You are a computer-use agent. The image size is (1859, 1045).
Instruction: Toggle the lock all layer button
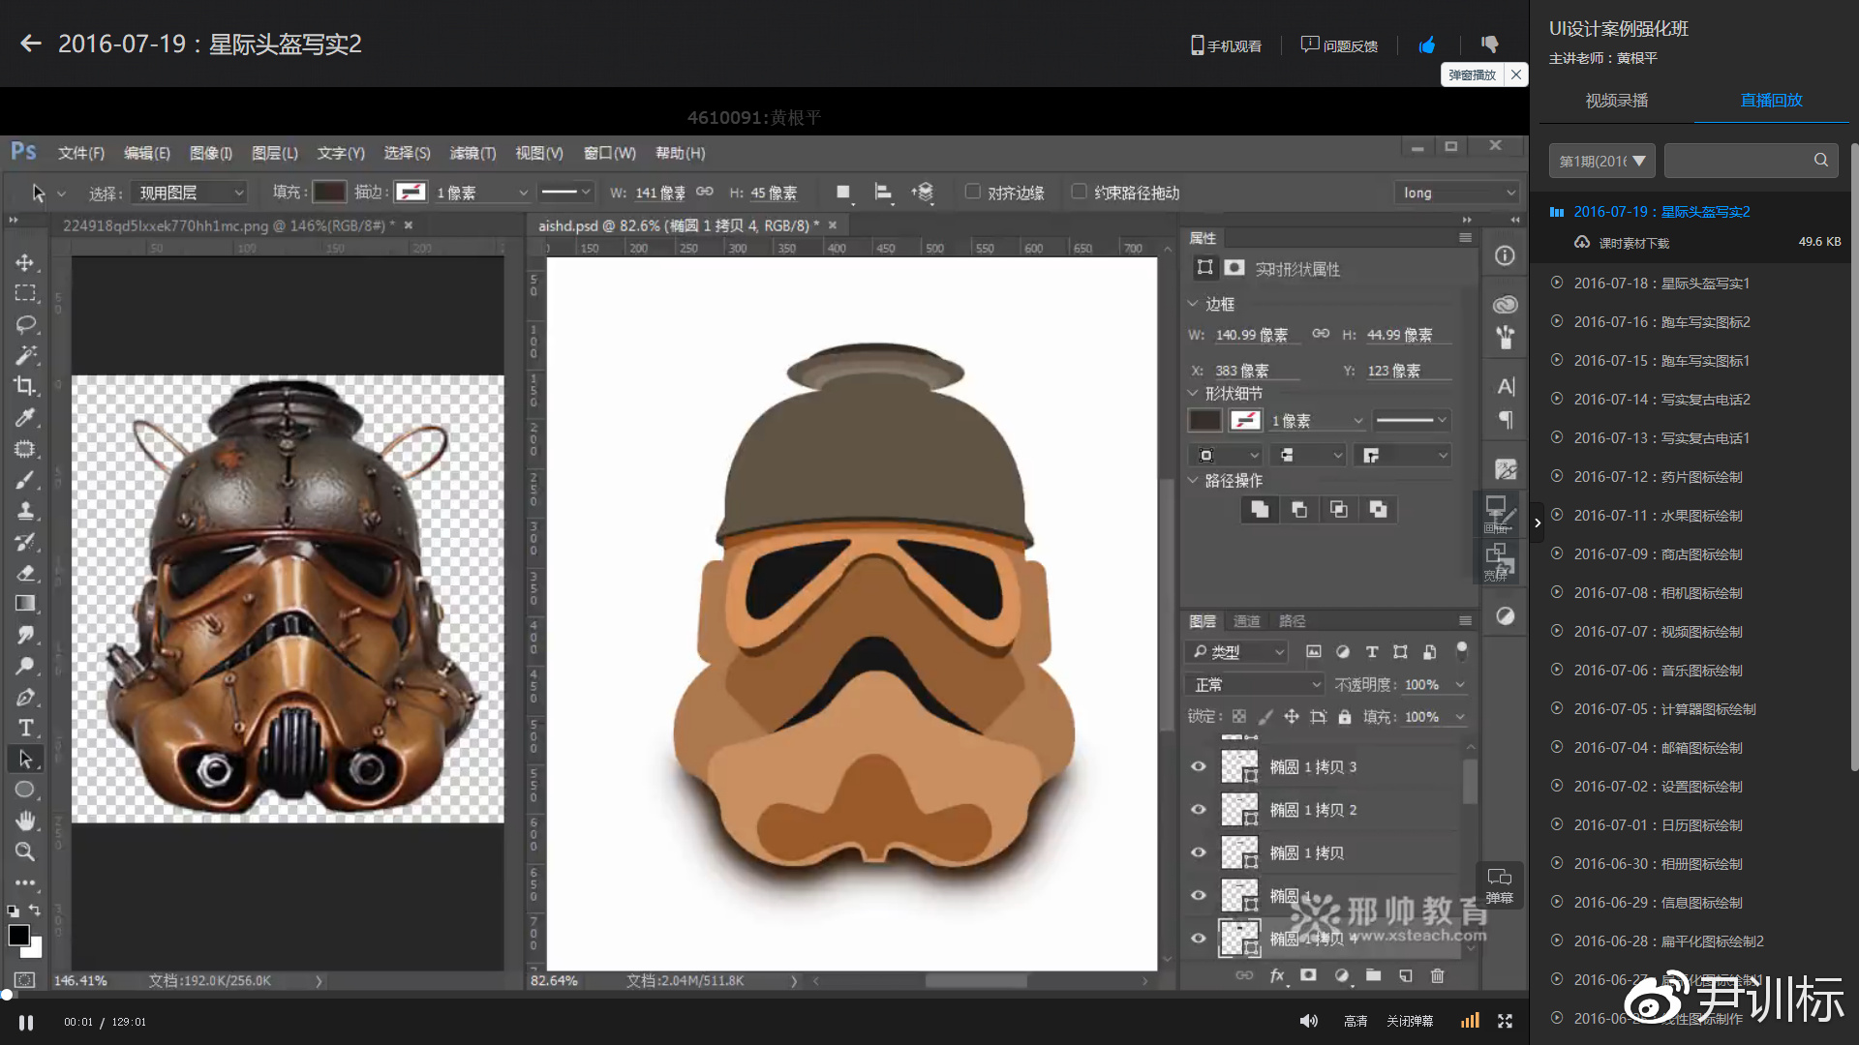coord(1344,717)
